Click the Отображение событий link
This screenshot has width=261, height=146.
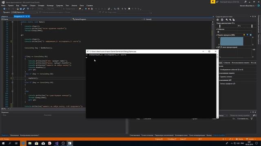pos(232,69)
